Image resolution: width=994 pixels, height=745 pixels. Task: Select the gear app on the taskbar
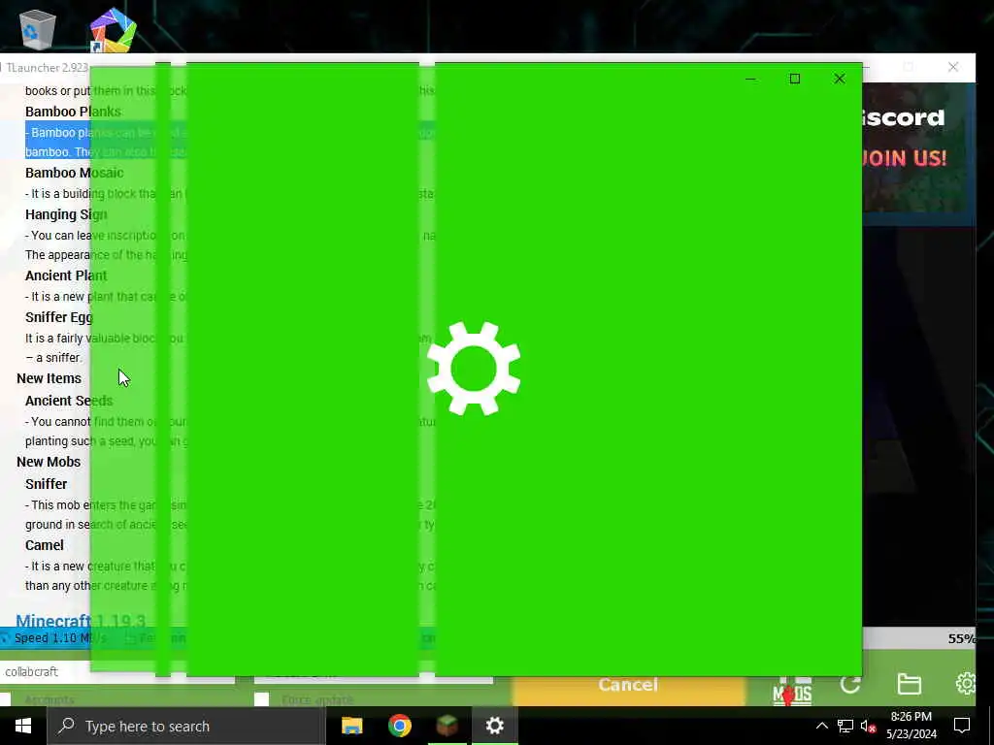click(494, 726)
